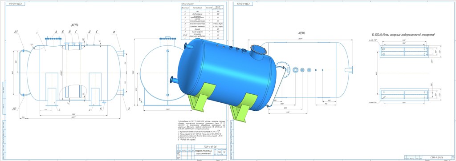Select the lower support plate in plan view
Viewport: 456px width, 161px height.
point(404,95)
